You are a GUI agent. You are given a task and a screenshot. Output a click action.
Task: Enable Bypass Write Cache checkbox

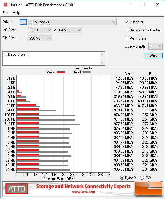127,30
